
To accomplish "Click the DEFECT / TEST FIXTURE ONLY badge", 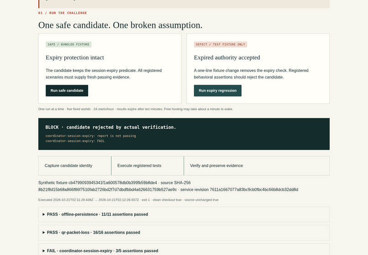I will tap(221, 45).
